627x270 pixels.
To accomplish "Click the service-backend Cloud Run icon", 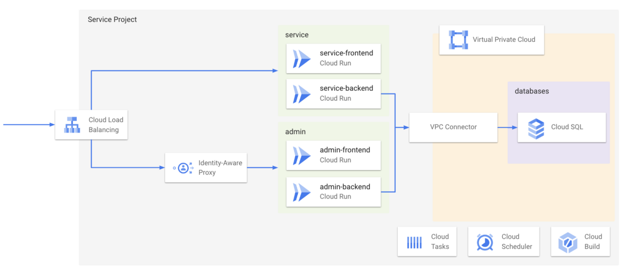I will (x=301, y=93).
